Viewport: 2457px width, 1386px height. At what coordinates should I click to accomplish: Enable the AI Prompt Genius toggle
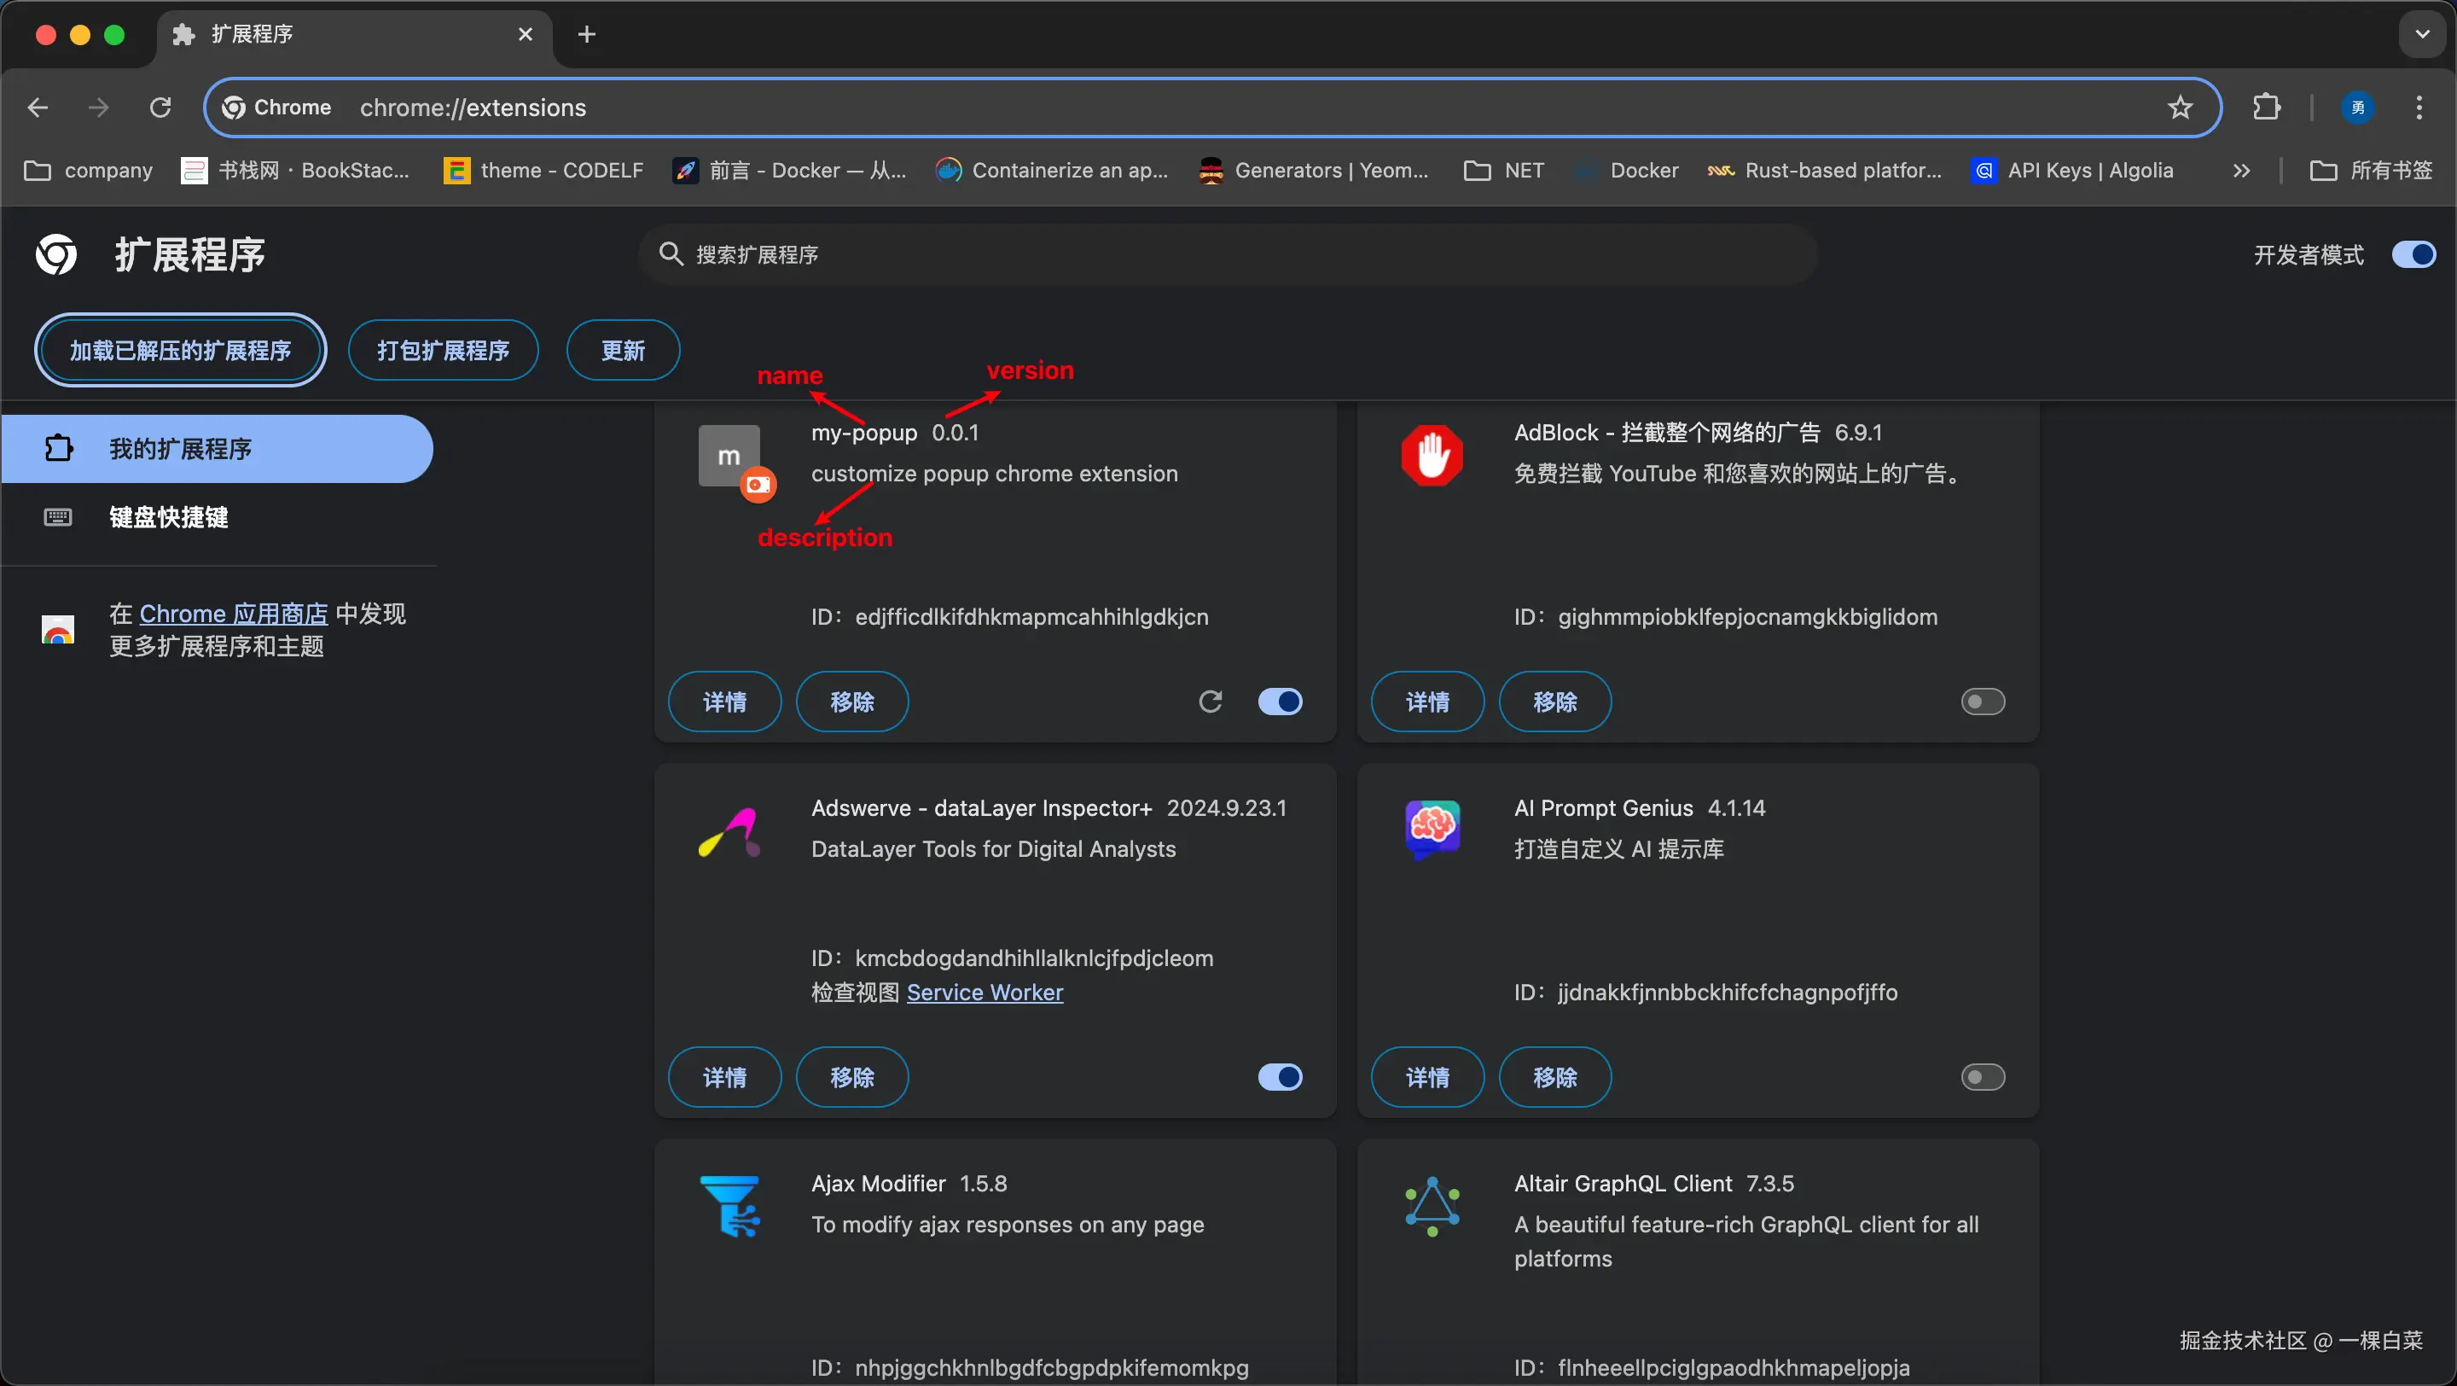click(x=1982, y=1077)
